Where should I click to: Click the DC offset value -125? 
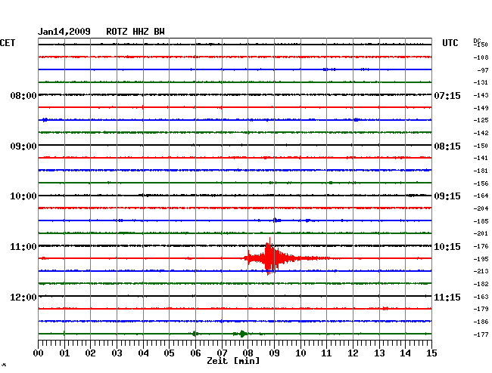click(481, 120)
